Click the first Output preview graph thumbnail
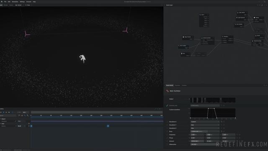 197,100
